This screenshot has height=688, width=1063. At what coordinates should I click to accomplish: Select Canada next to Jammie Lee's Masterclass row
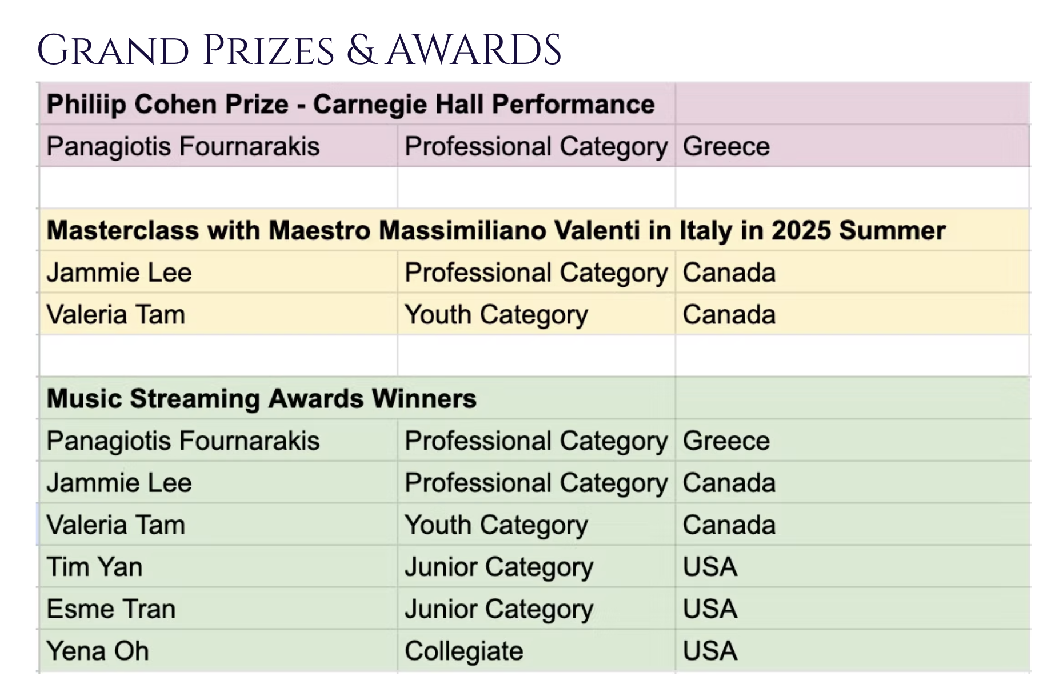pyautogui.click(x=729, y=273)
